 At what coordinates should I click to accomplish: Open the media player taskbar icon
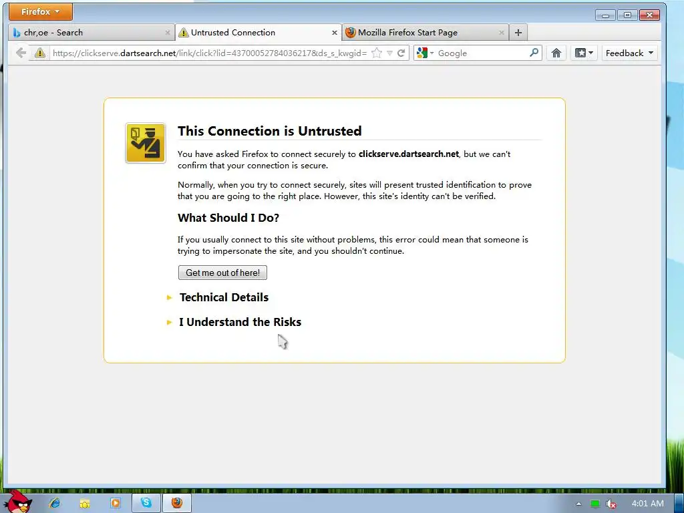pos(116,503)
